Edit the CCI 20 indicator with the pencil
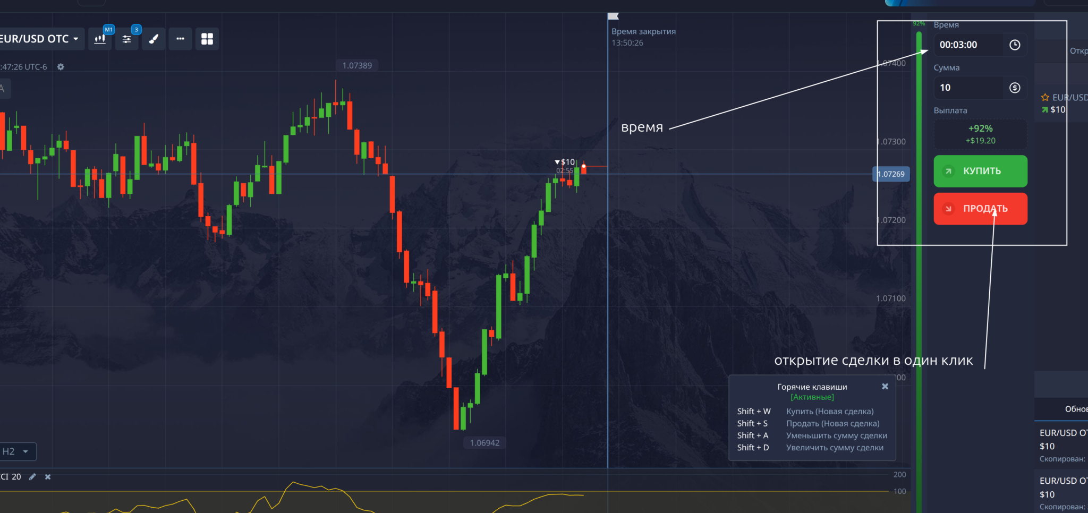Image resolution: width=1088 pixels, height=513 pixels. (32, 477)
